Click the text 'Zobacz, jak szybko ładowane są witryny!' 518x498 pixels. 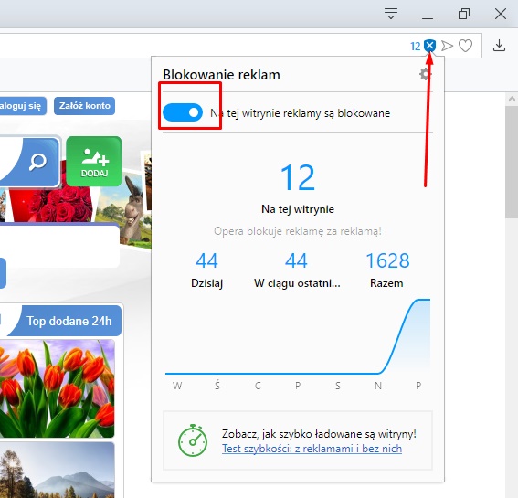pos(319,433)
